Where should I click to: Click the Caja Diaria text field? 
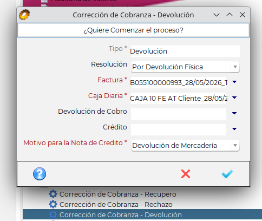[179, 98]
